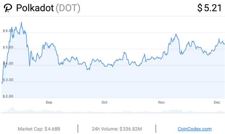
Task: Click the (DOT) ticker symbol
Action: pos(68,8)
